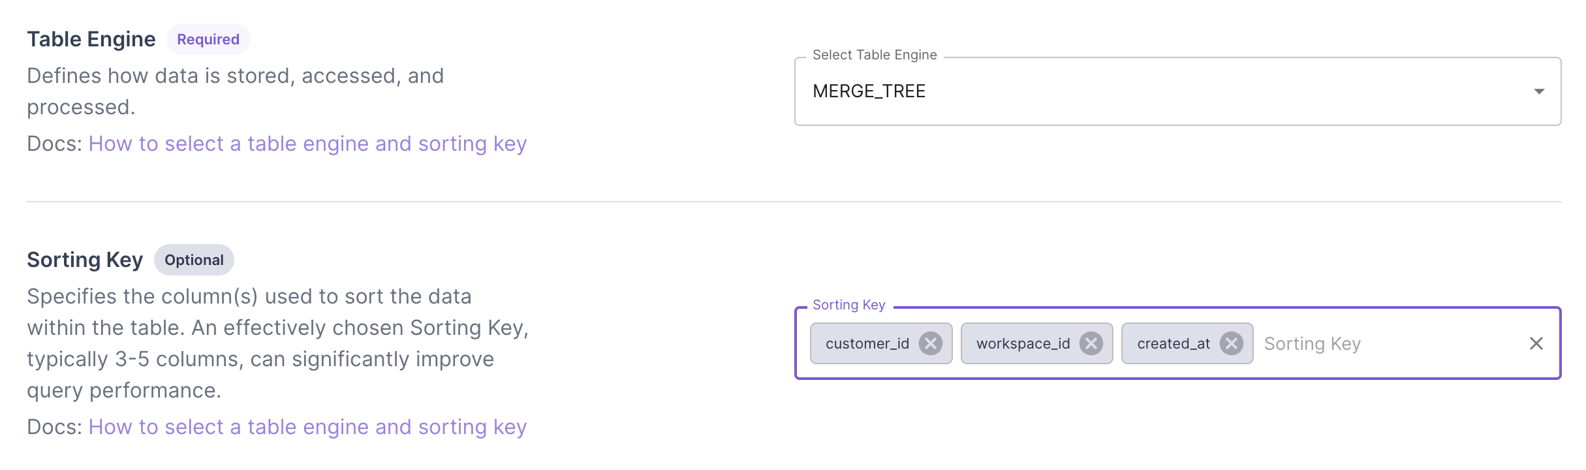Click the Required badge next to Table Engine

[208, 39]
